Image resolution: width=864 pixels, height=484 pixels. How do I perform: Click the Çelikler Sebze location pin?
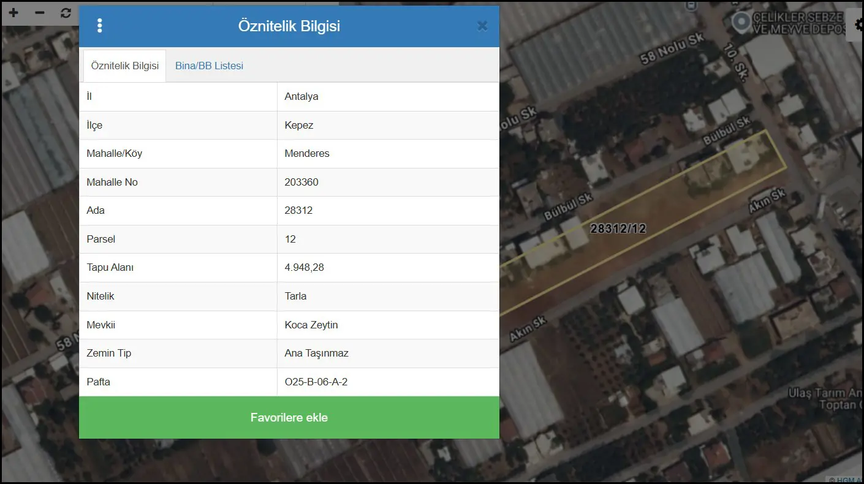pyautogui.click(x=741, y=23)
